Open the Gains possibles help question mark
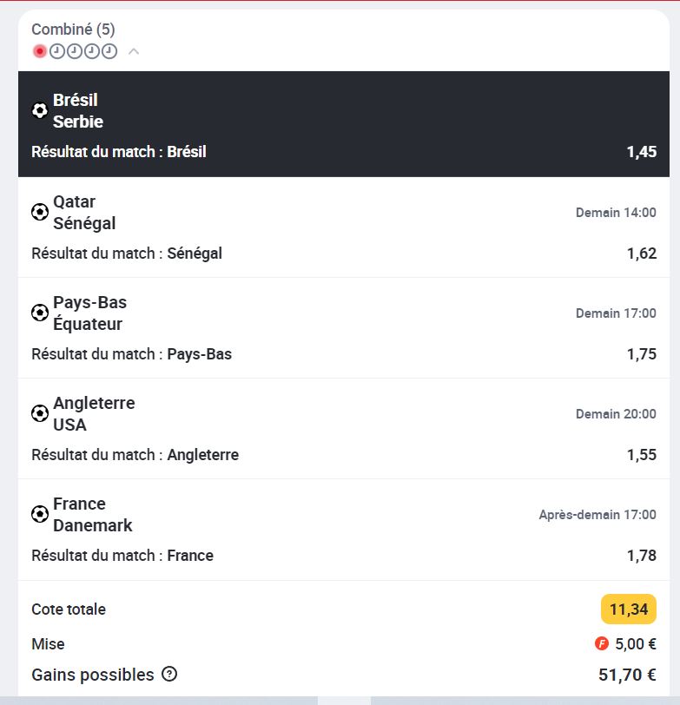680x705 pixels. point(169,674)
